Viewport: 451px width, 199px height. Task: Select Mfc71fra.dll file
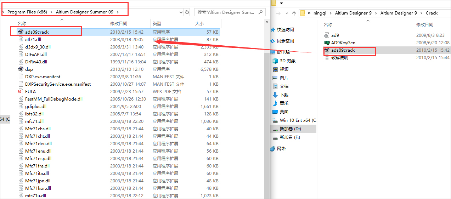click(x=37, y=166)
